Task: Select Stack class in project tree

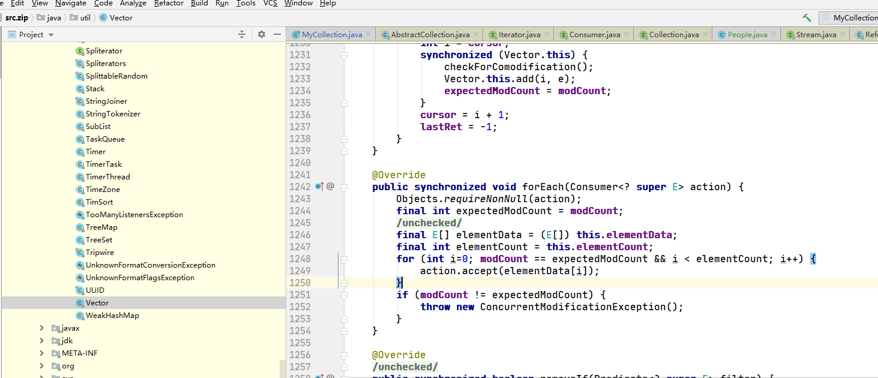Action: (95, 89)
